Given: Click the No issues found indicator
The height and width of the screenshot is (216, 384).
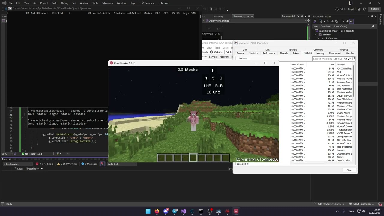Looking at the screenshot, I should [x=32, y=154].
